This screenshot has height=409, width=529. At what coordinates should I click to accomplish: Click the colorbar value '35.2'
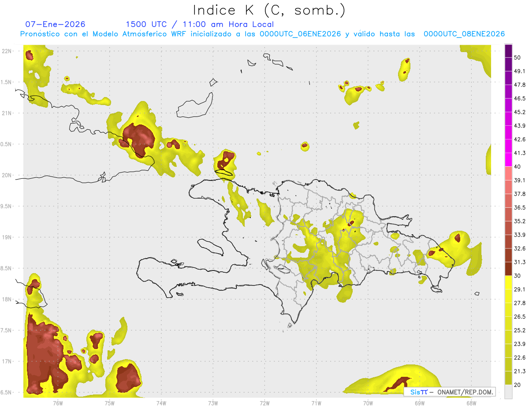[520, 221]
